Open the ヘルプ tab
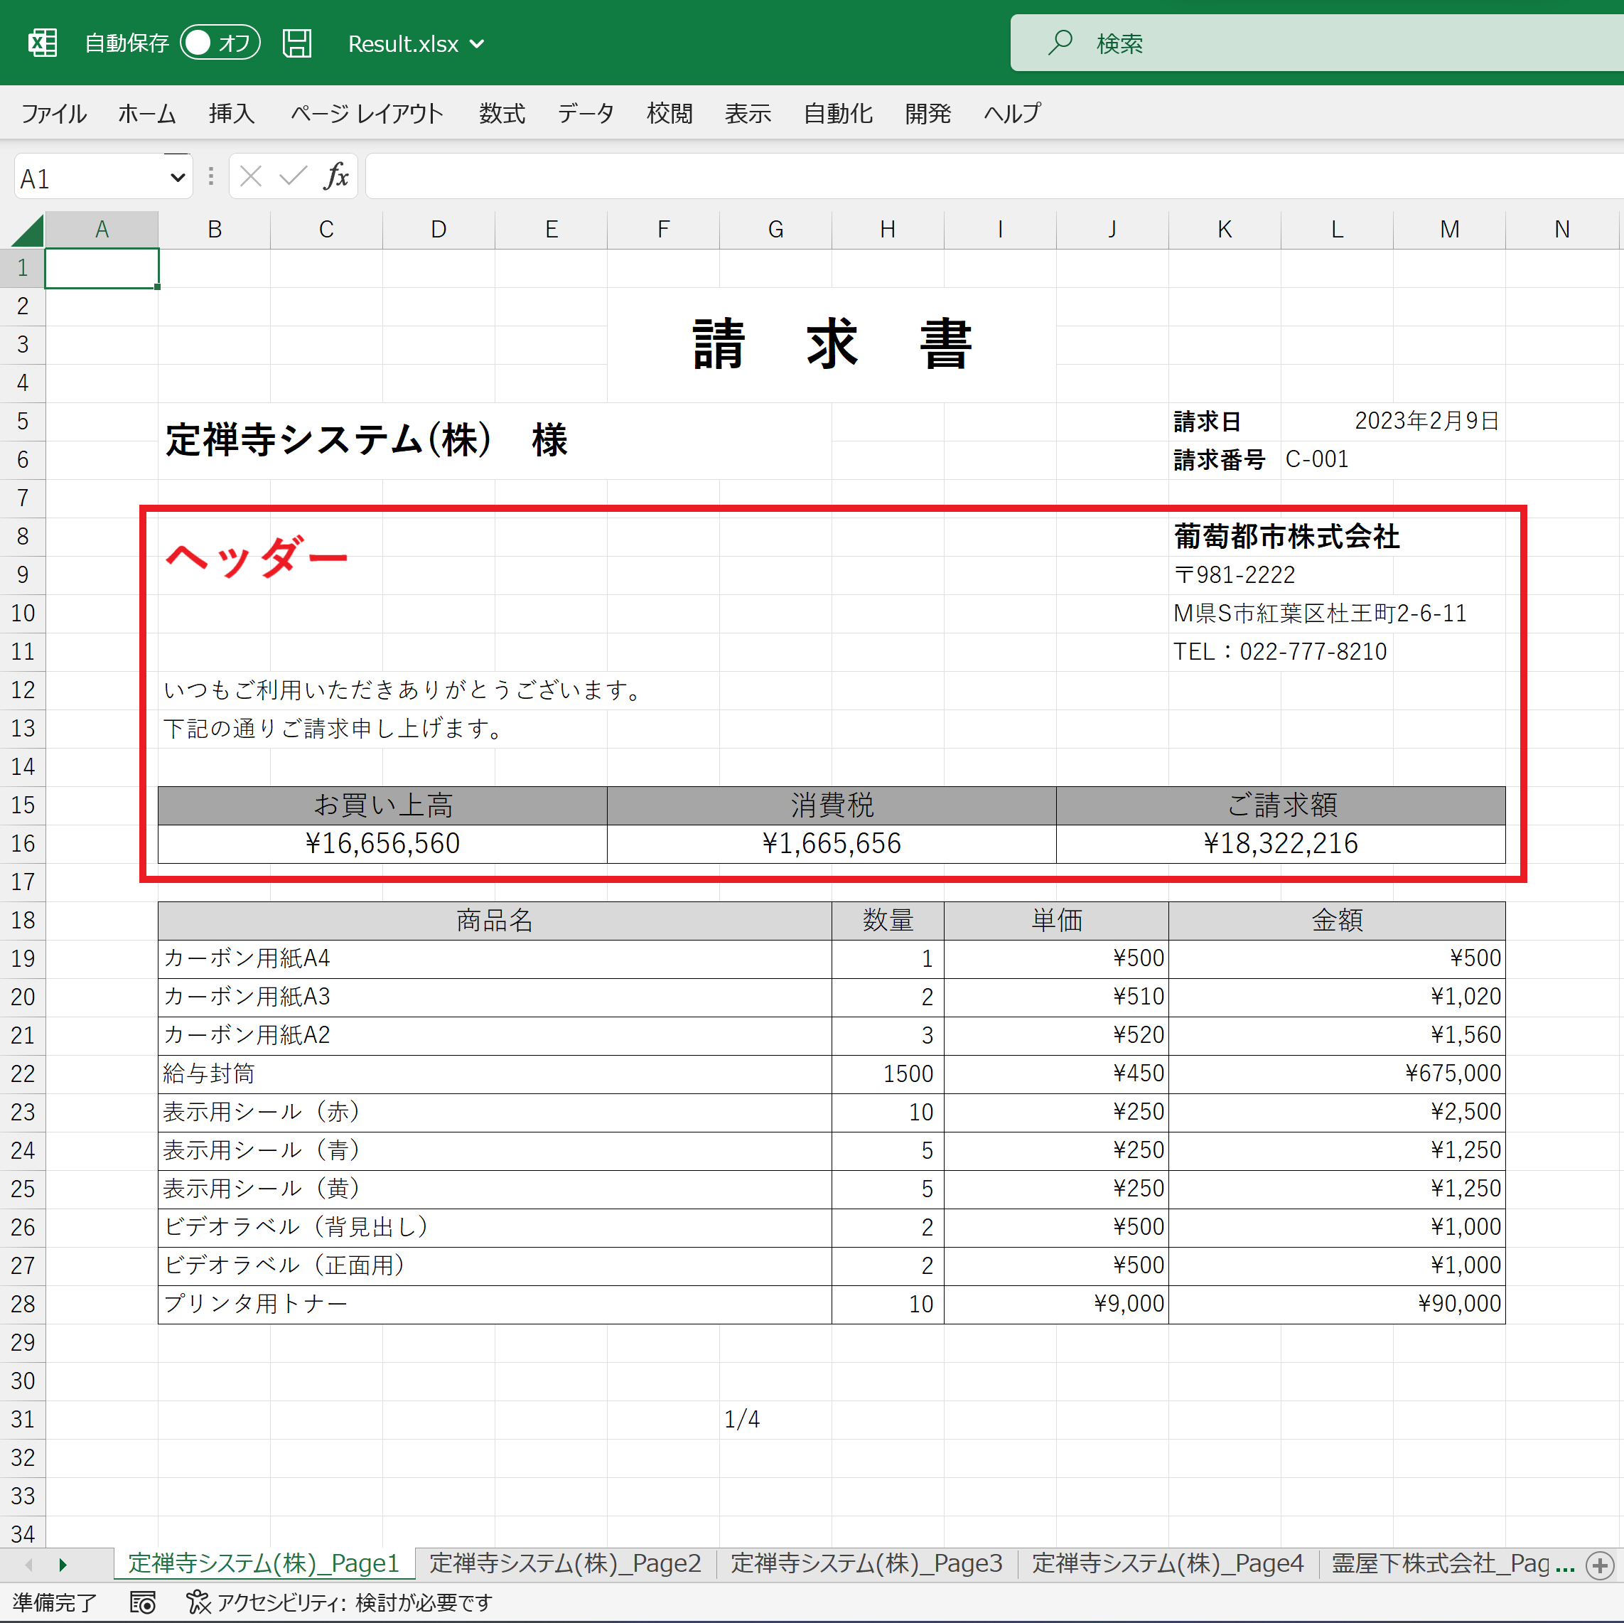The width and height of the screenshot is (1624, 1623). coord(1012,114)
